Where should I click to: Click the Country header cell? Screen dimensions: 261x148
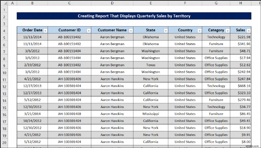[x=185, y=30]
